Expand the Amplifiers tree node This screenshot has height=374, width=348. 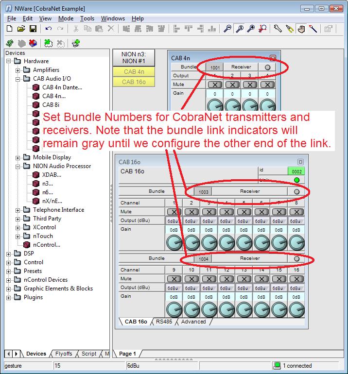[18, 70]
